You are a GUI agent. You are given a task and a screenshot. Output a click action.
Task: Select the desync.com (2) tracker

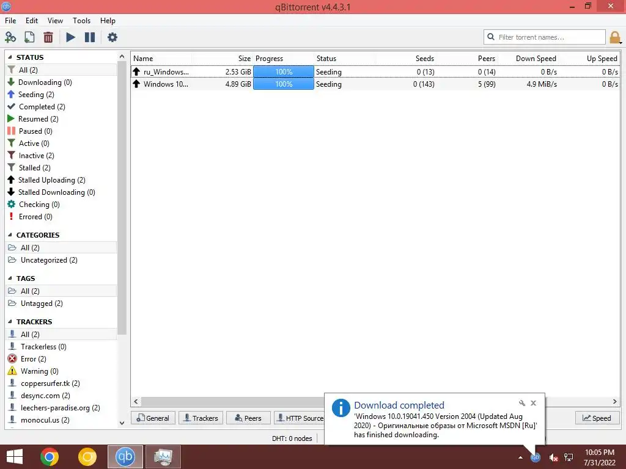(x=62, y=396)
